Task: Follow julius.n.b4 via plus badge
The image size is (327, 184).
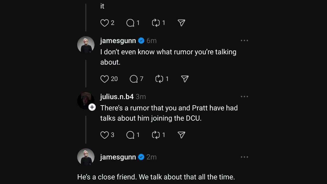Action: pos(92,107)
